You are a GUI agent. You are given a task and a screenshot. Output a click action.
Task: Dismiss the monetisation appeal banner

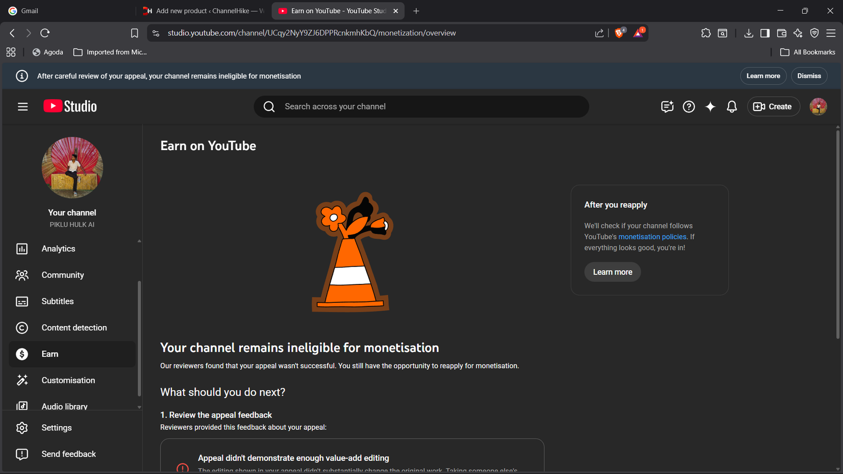809,76
